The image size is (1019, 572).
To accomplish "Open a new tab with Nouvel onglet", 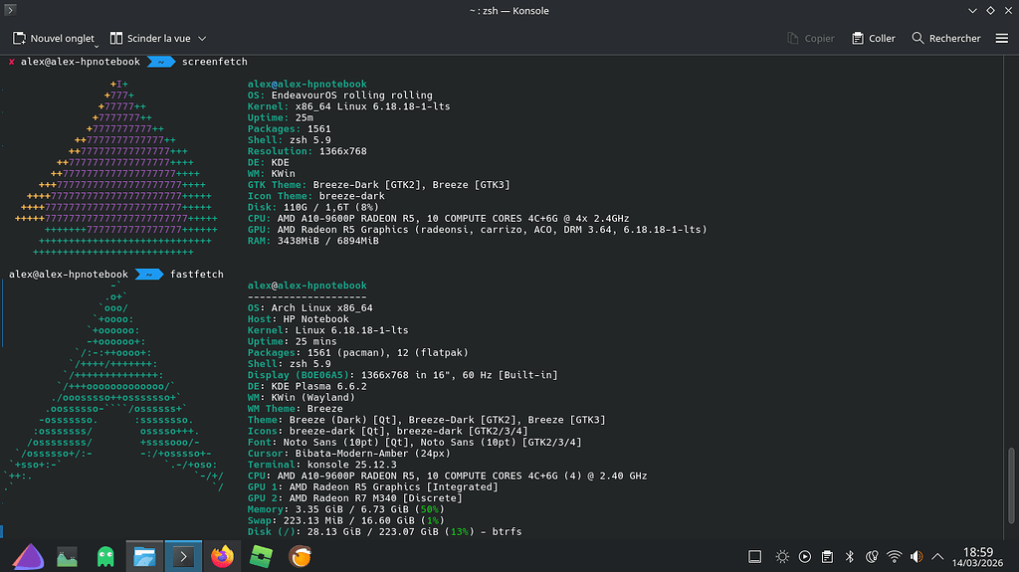I will 54,39.
